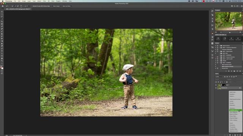Select the Brush tool
This screenshot has height=136, width=243.
2,31
